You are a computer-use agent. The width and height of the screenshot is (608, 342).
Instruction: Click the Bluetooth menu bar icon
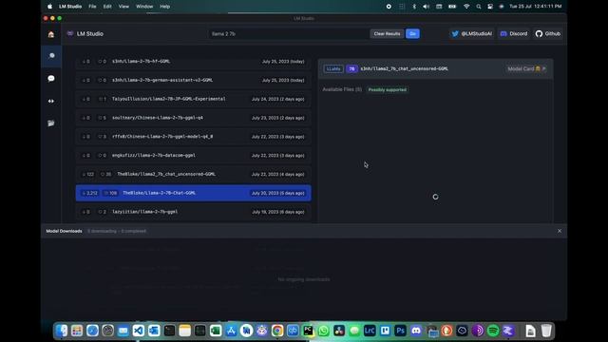[x=414, y=7]
